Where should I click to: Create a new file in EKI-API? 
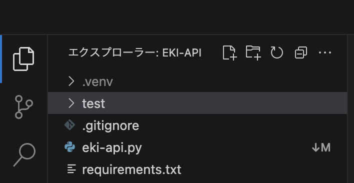(229, 53)
